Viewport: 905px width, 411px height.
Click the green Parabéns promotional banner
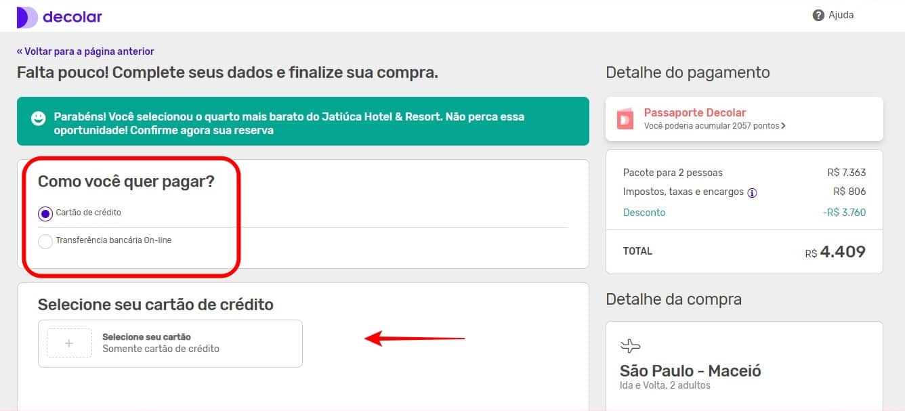[x=303, y=121]
